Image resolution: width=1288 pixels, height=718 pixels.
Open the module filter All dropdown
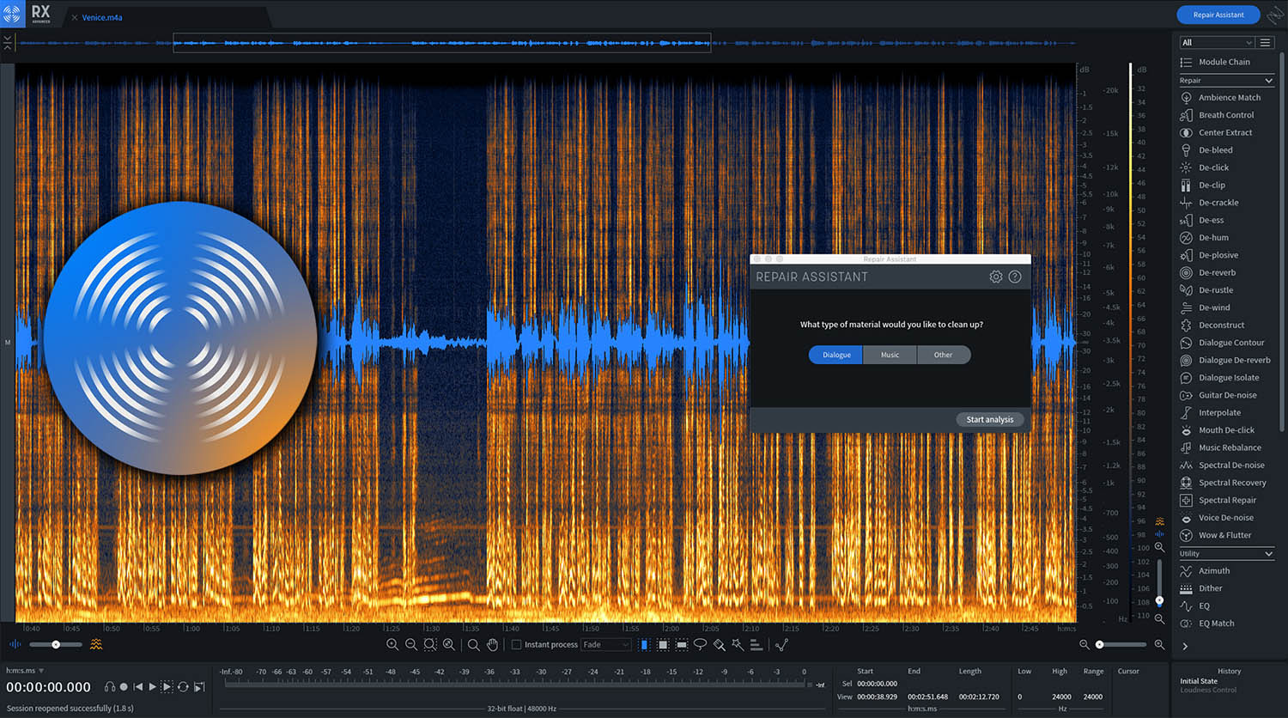point(1216,42)
